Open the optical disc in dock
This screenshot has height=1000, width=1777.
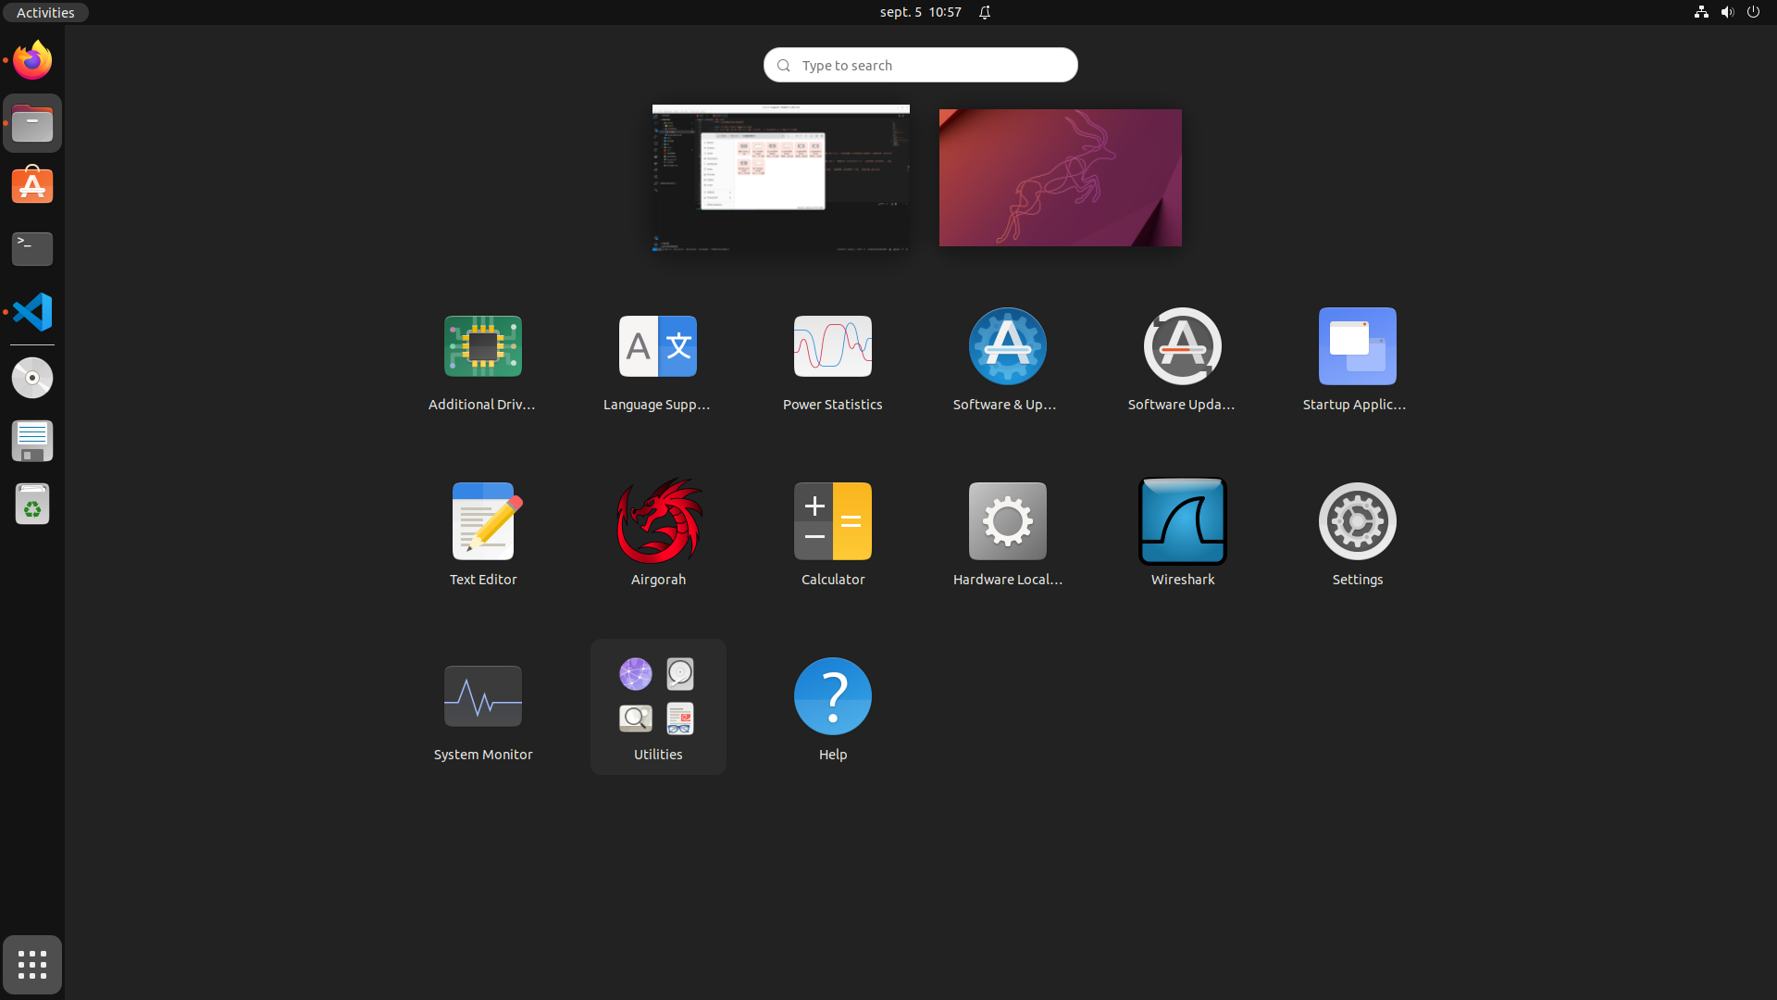point(32,378)
